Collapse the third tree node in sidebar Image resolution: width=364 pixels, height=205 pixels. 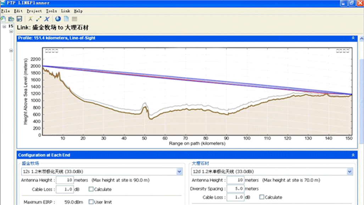(11, 50)
